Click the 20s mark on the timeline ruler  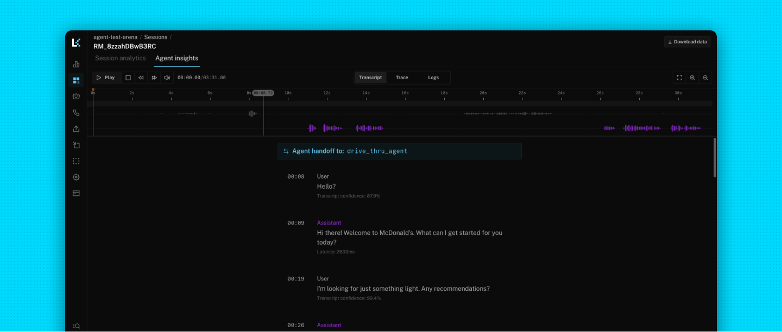pyautogui.click(x=483, y=93)
